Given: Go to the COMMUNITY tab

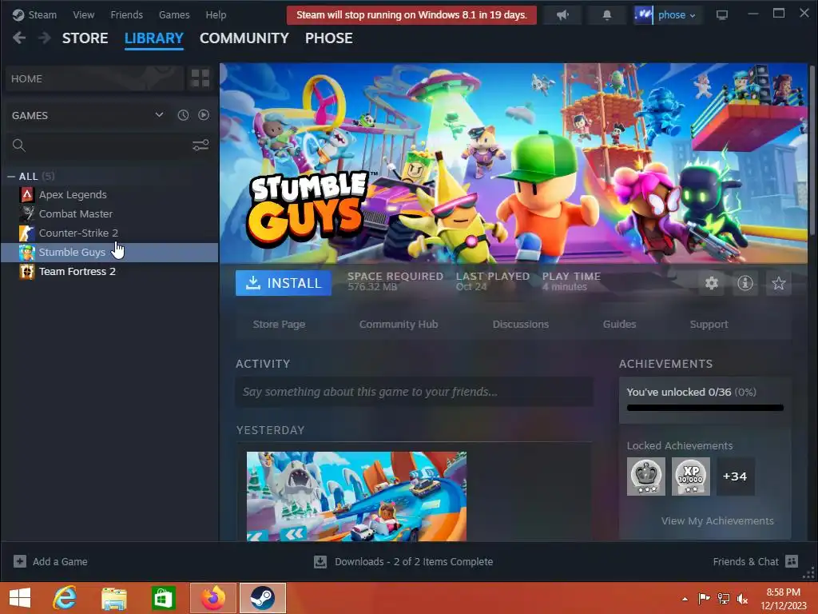Looking at the screenshot, I should 244,38.
